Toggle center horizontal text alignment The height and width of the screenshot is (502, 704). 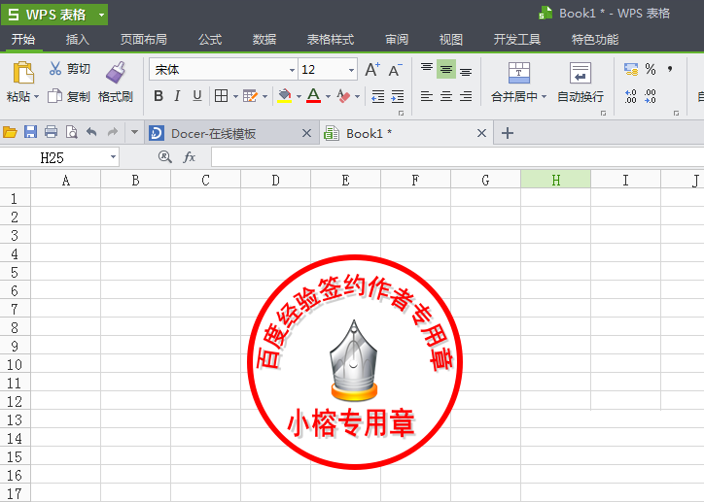(x=446, y=96)
